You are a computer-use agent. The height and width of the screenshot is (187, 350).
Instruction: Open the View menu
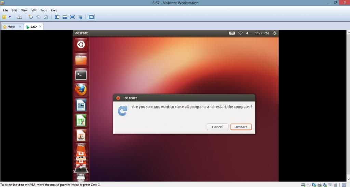(x=24, y=10)
